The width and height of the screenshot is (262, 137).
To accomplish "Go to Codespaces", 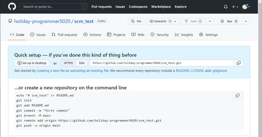I will coord(138,7).
